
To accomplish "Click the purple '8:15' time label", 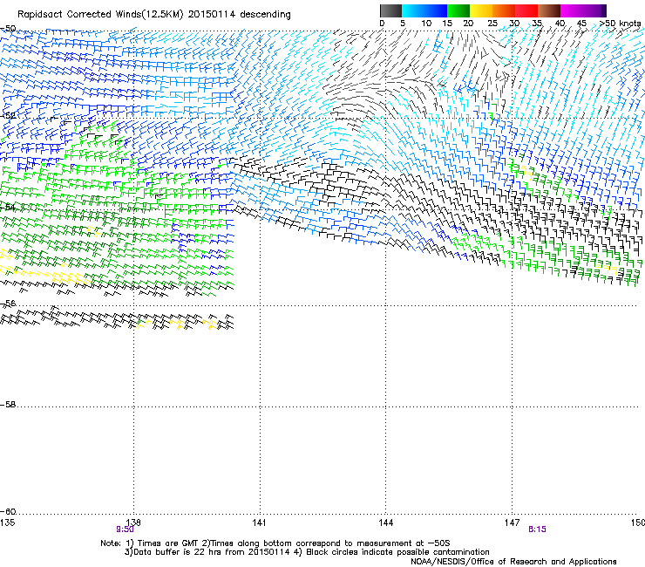I will click(x=537, y=529).
